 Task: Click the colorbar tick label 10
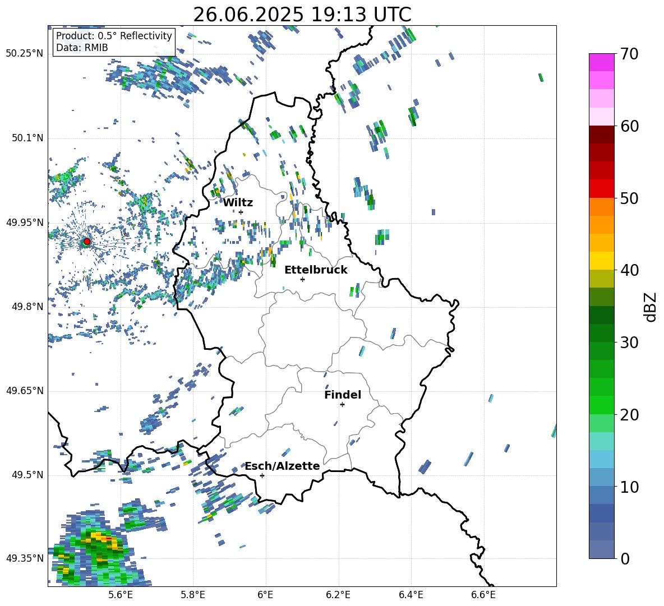630,487
